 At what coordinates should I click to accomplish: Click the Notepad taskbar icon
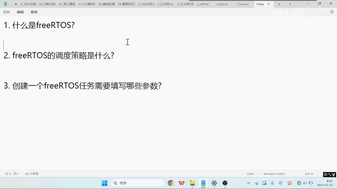point(203,183)
